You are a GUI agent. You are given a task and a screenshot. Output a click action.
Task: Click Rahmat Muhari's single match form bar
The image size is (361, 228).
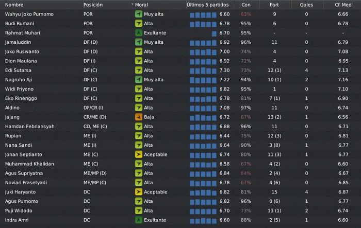(x=214, y=34)
